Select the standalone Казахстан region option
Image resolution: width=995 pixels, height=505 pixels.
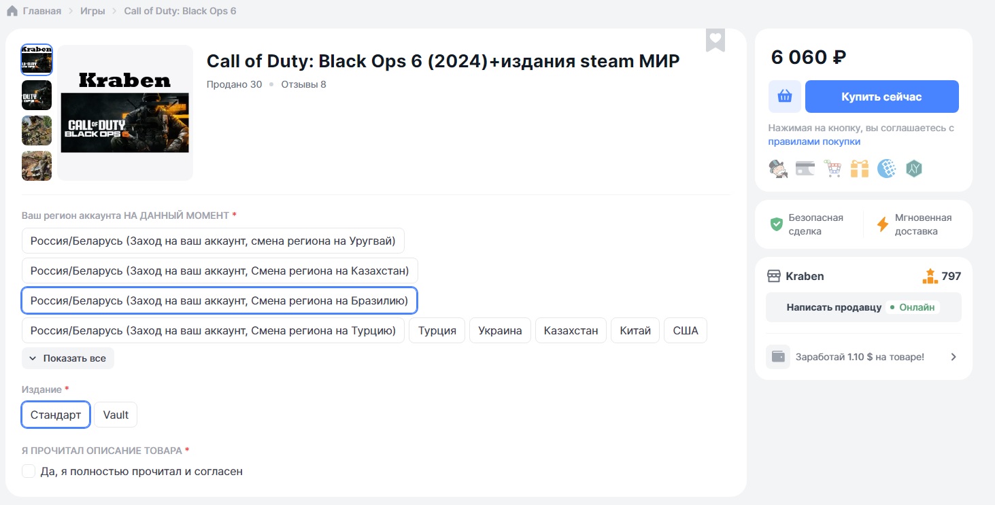point(571,330)
